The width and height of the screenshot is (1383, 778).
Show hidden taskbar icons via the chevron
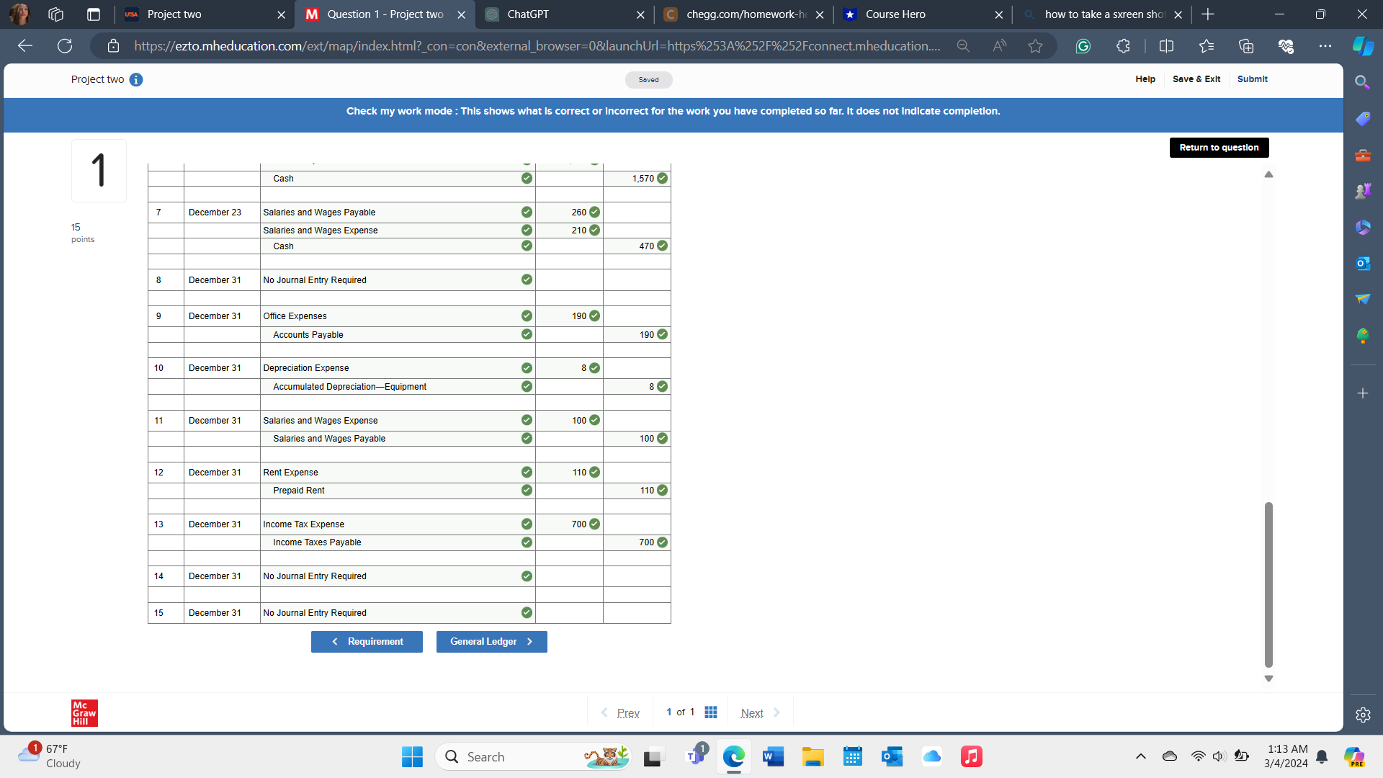click(x=1140, y=756)
